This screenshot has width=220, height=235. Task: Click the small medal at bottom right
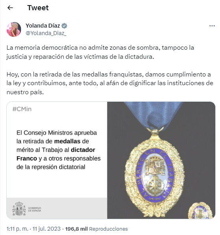[200, 211]
